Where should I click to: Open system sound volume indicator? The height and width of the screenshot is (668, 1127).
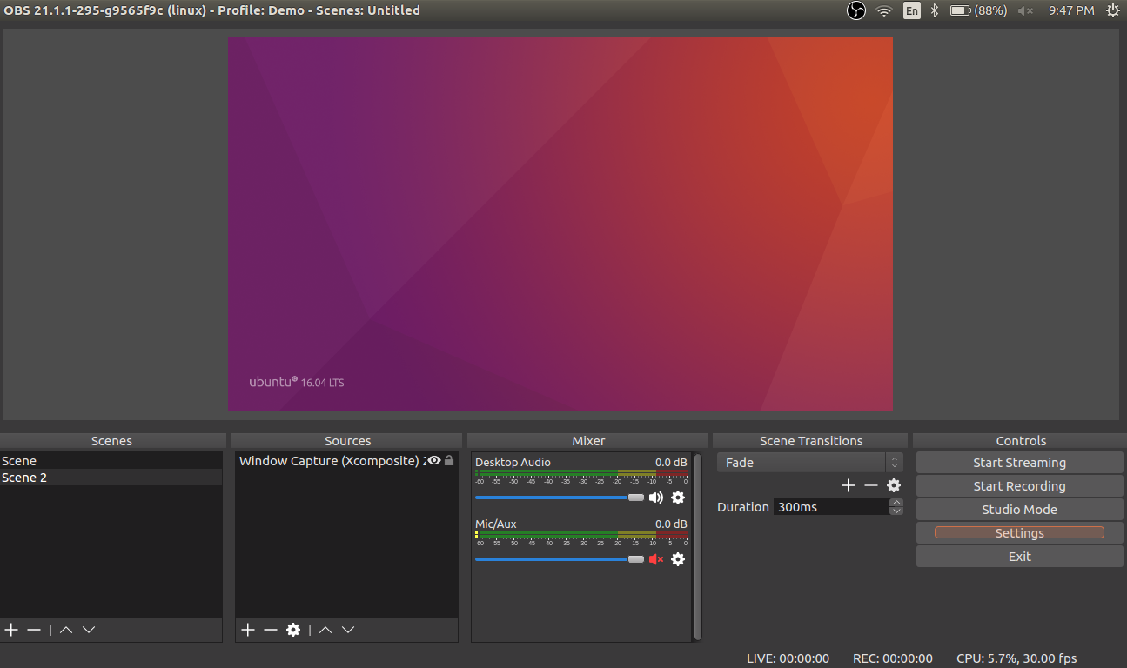click(1025, 10)
